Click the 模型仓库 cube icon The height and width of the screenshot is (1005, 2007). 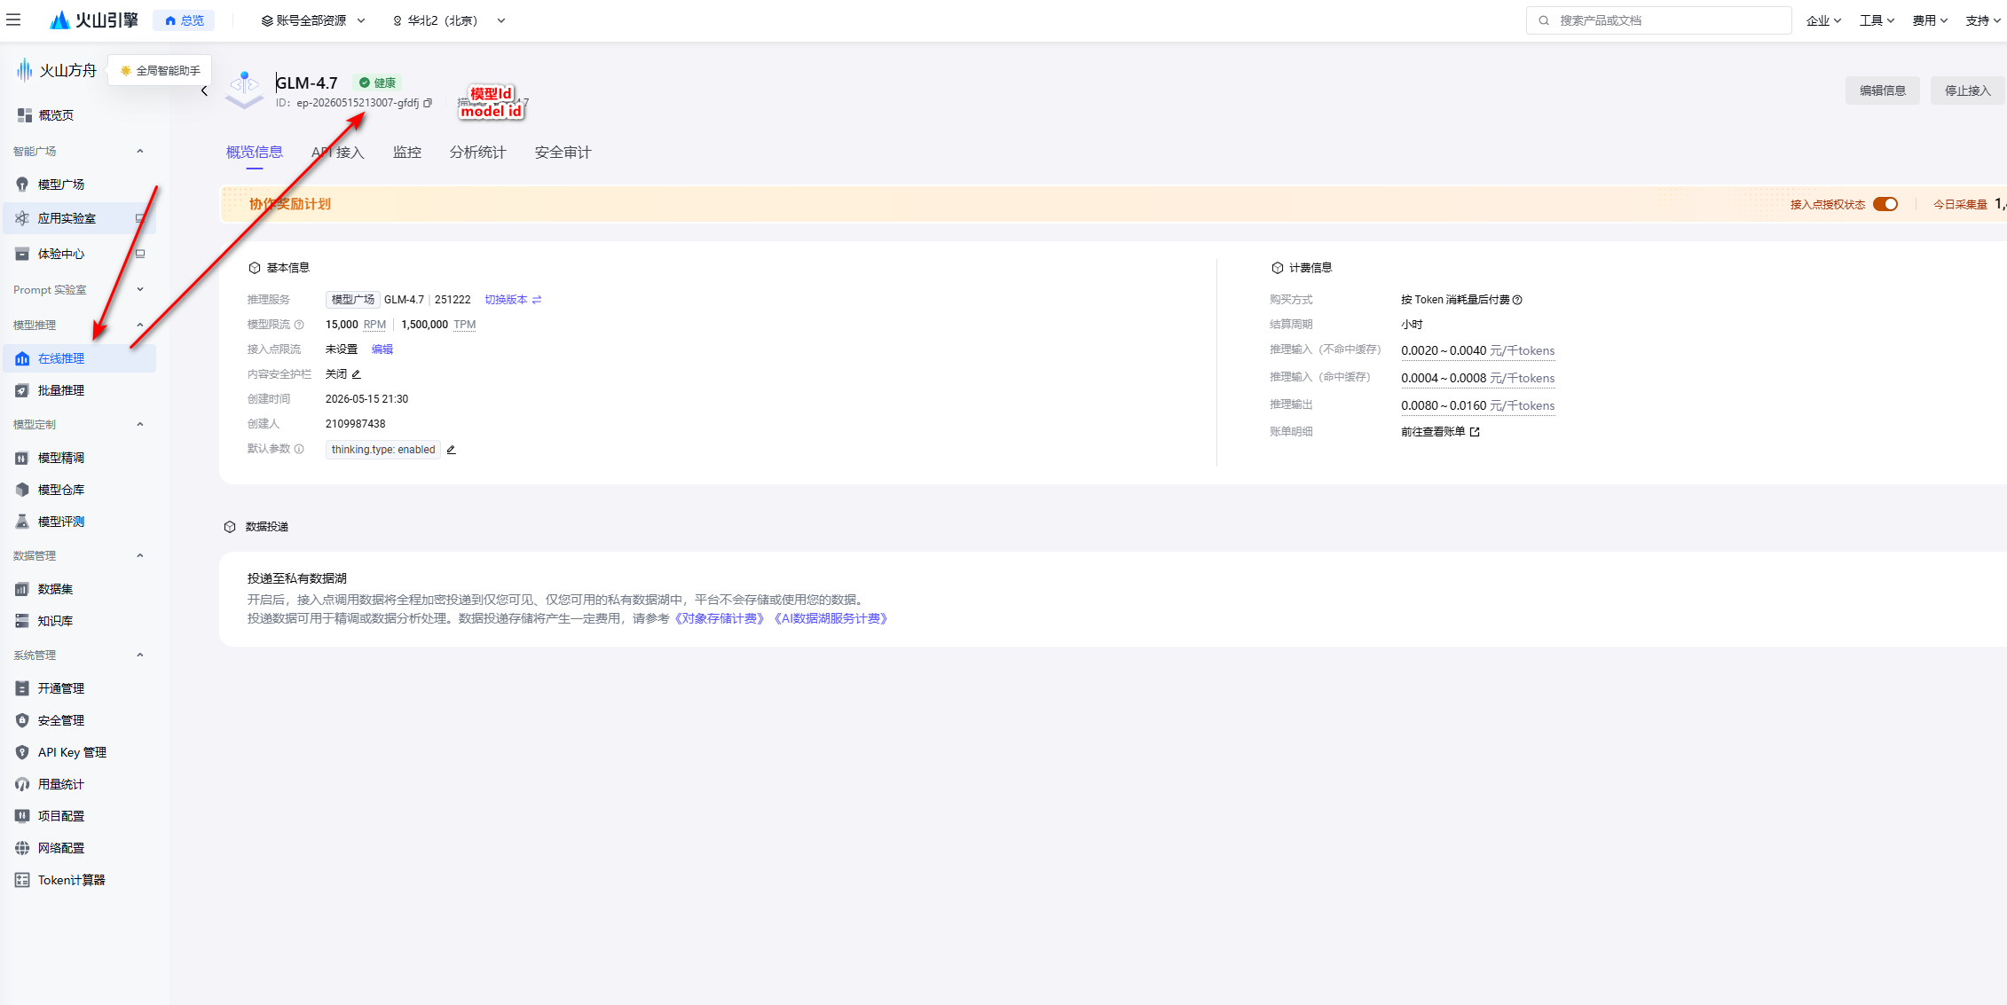[22, 490]
